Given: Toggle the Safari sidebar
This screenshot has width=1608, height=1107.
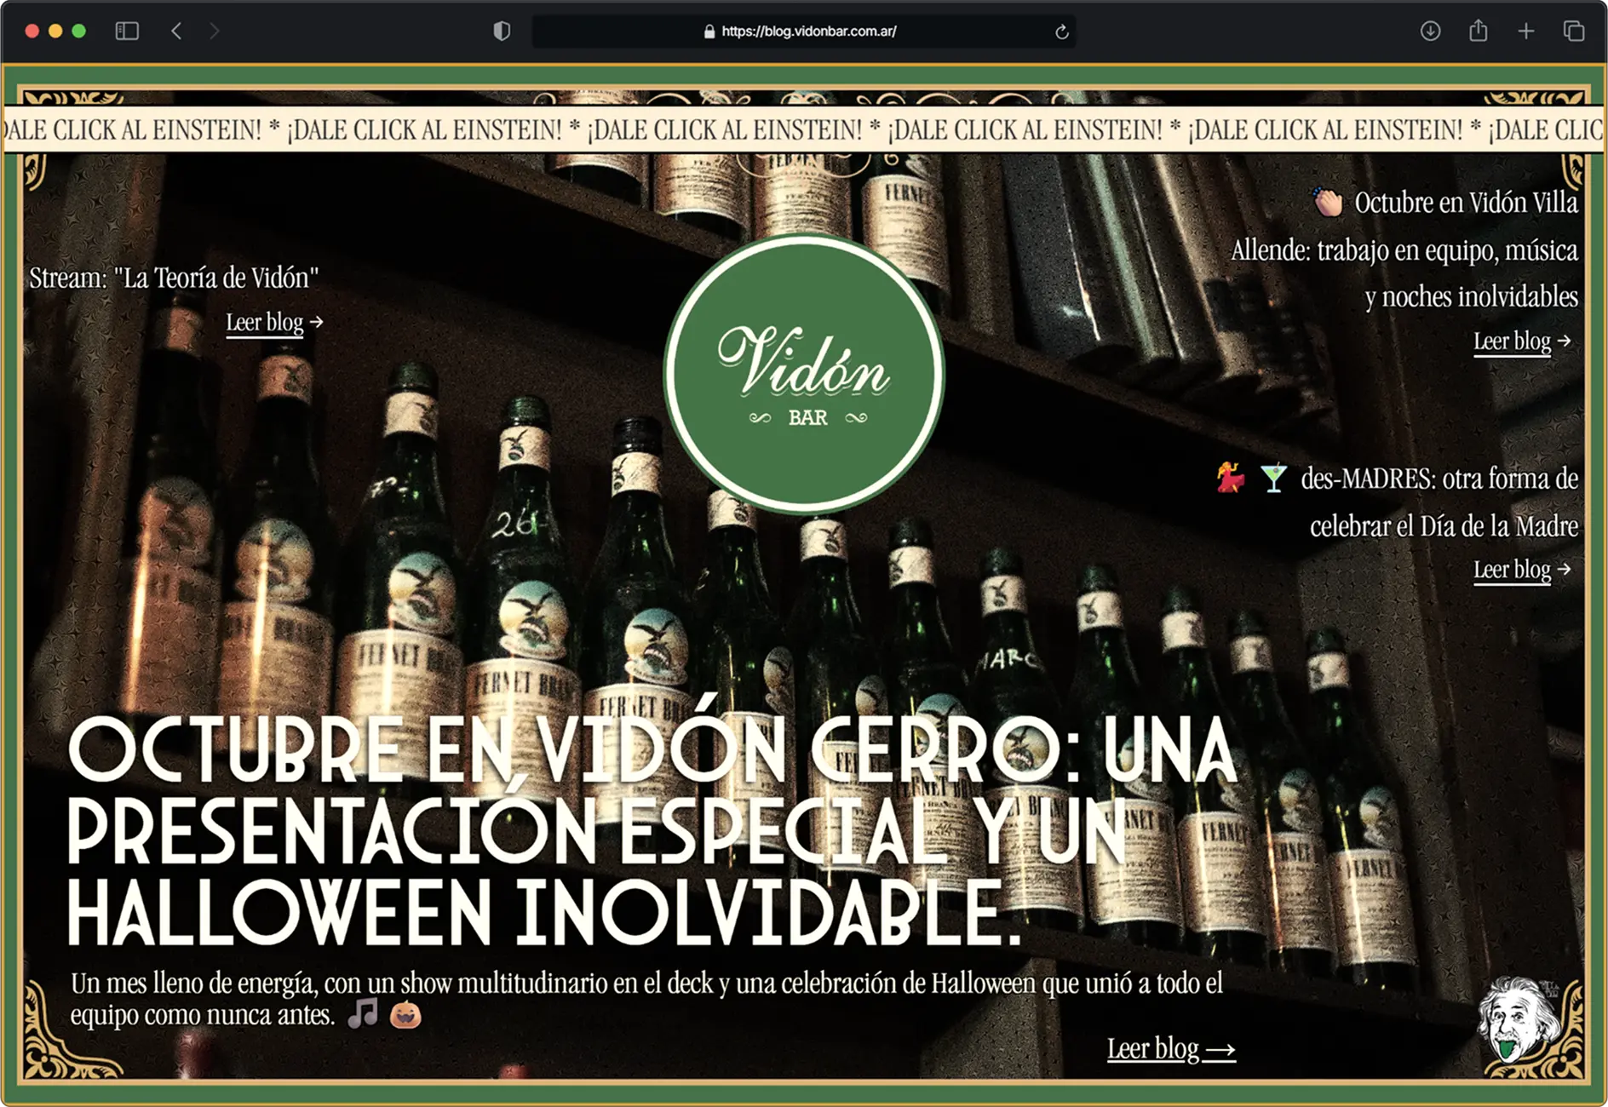Looking at the screenshot, I should click(128, 31).
